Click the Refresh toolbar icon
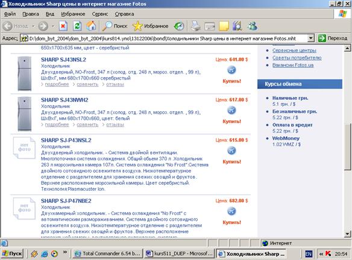Viewport: 352px width, 260px height. click(77, 26)
